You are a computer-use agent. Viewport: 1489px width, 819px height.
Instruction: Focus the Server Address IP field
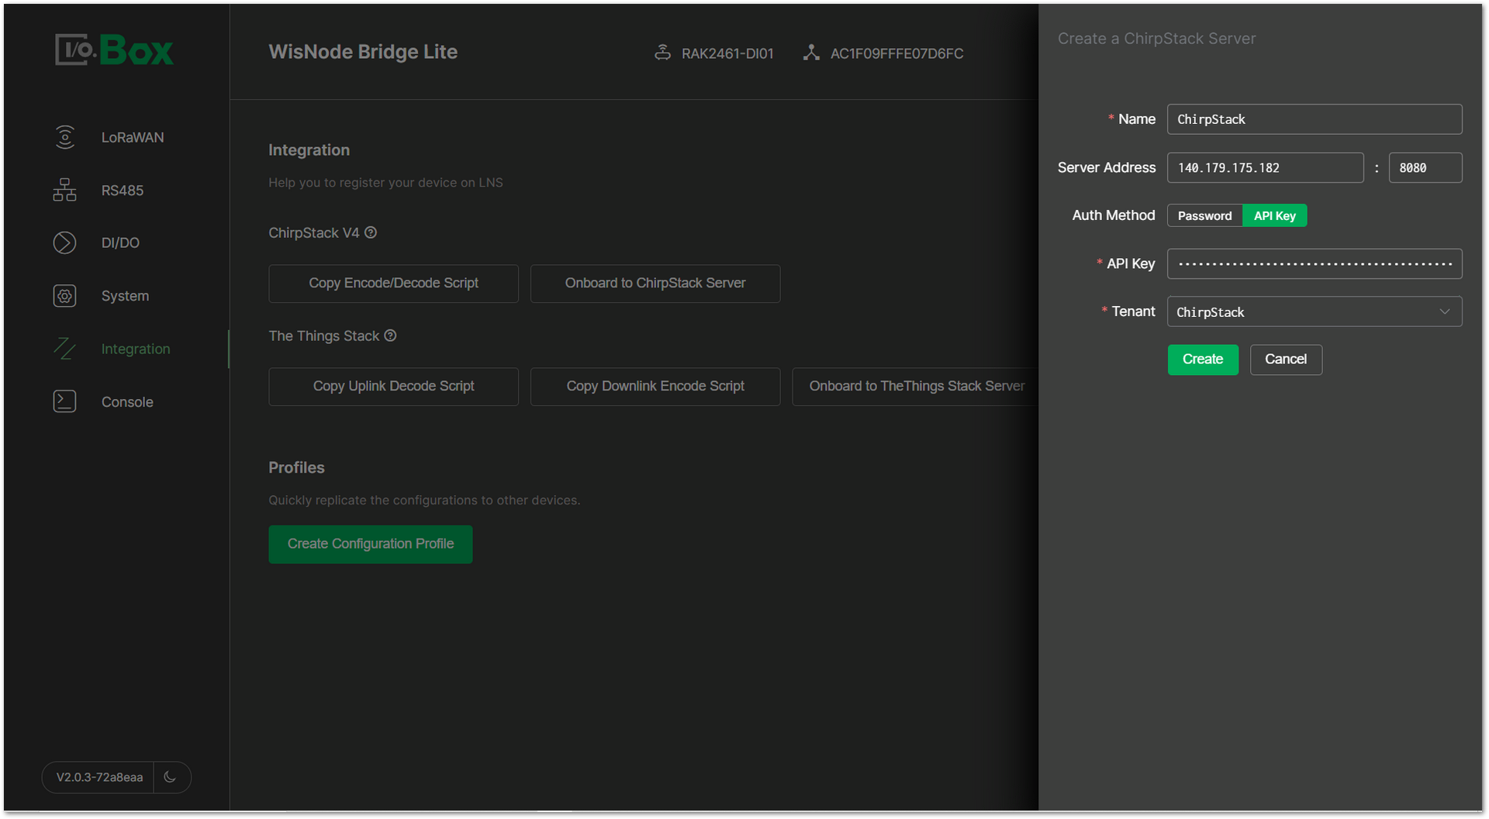[1265, 167]
